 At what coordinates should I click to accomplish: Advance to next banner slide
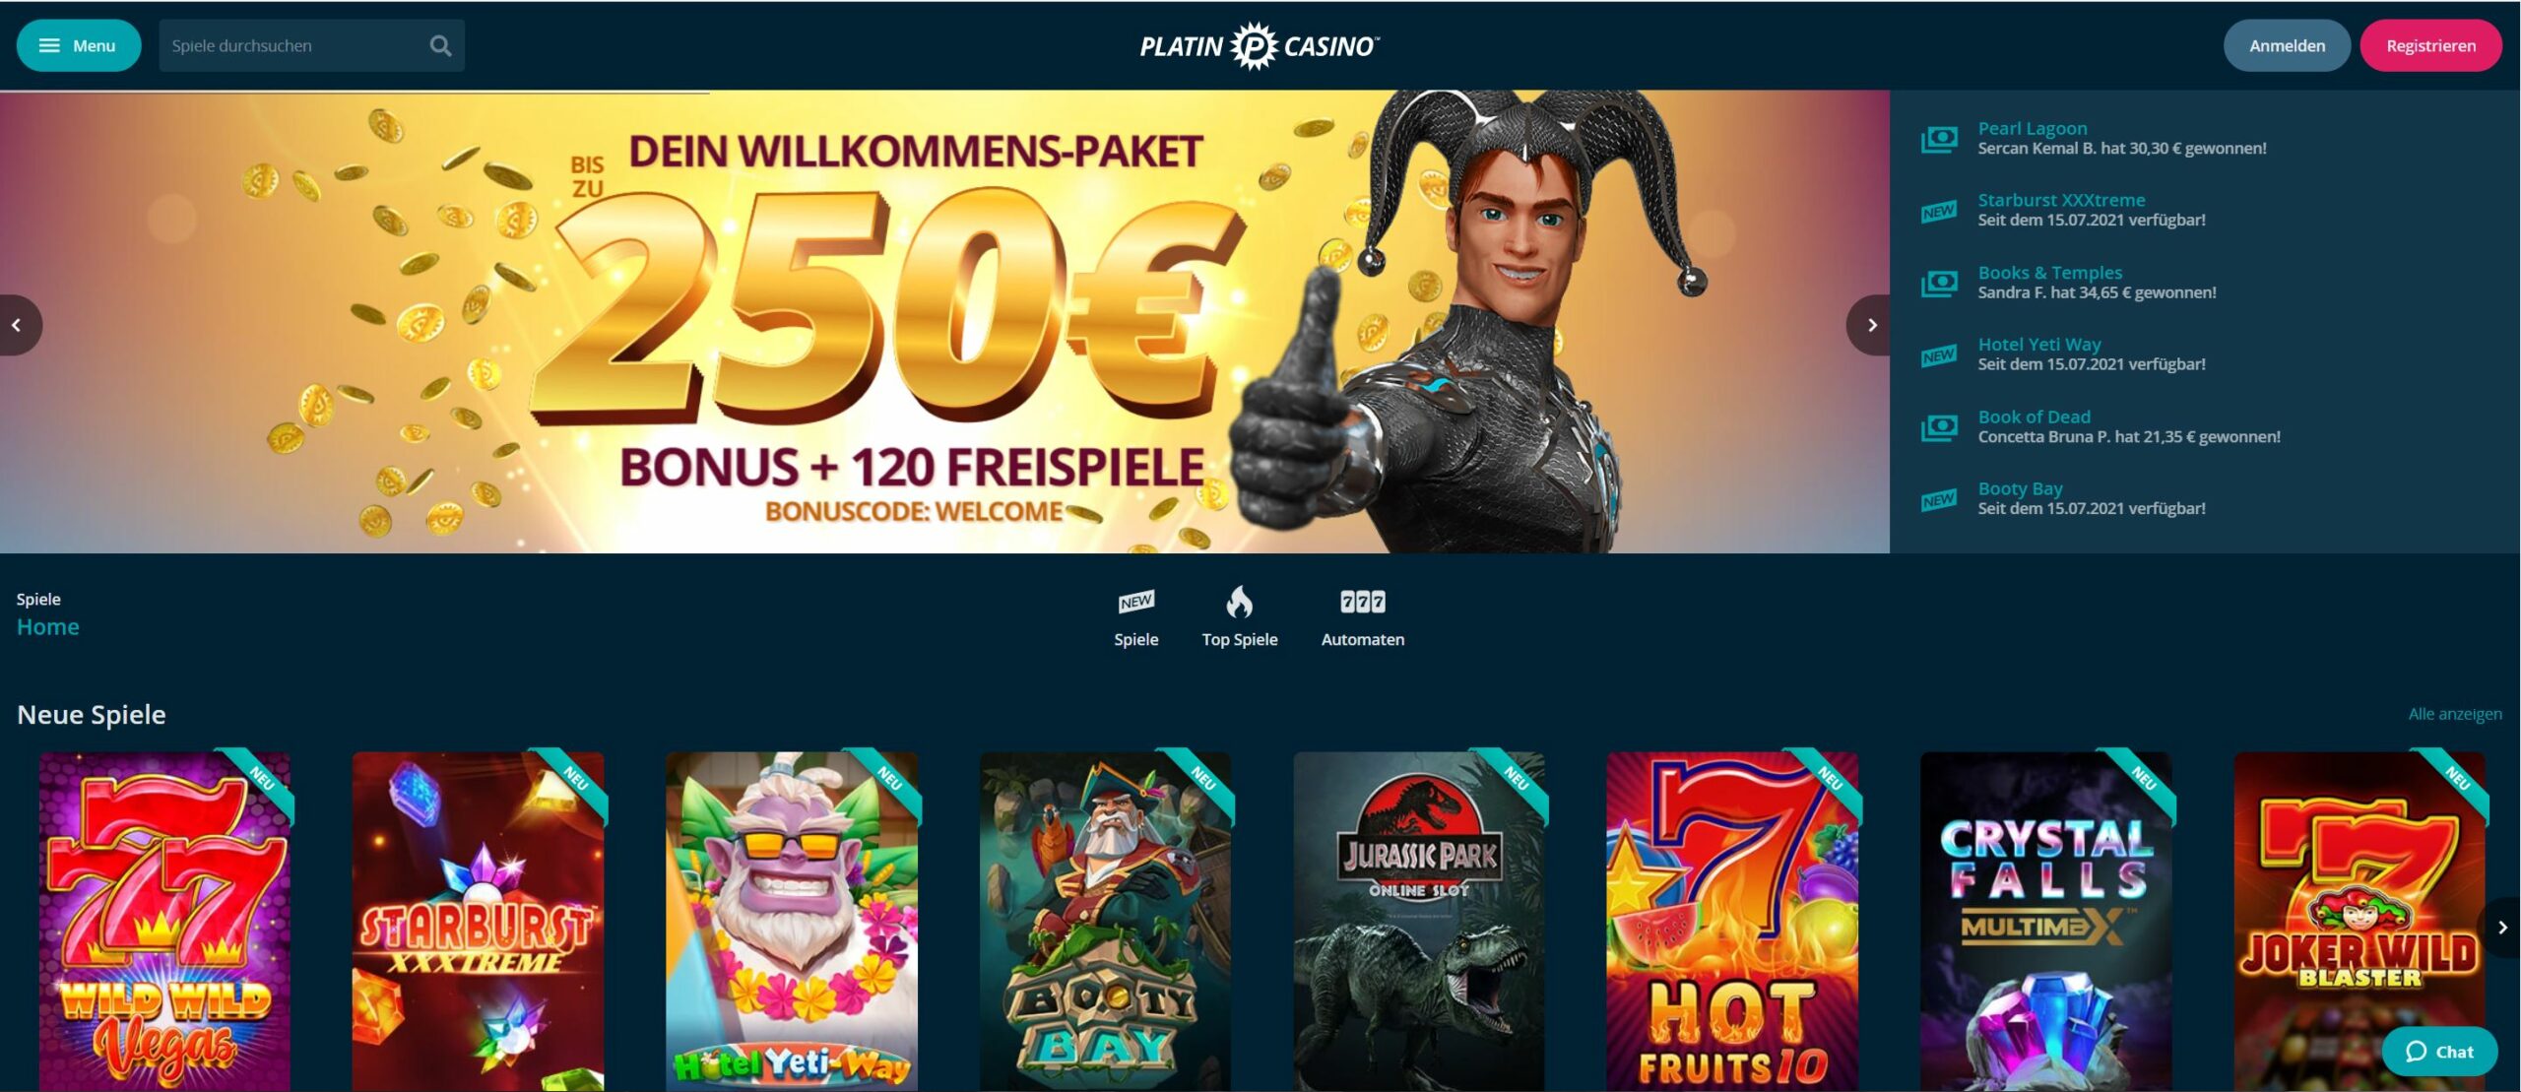tap(1870, 325)
